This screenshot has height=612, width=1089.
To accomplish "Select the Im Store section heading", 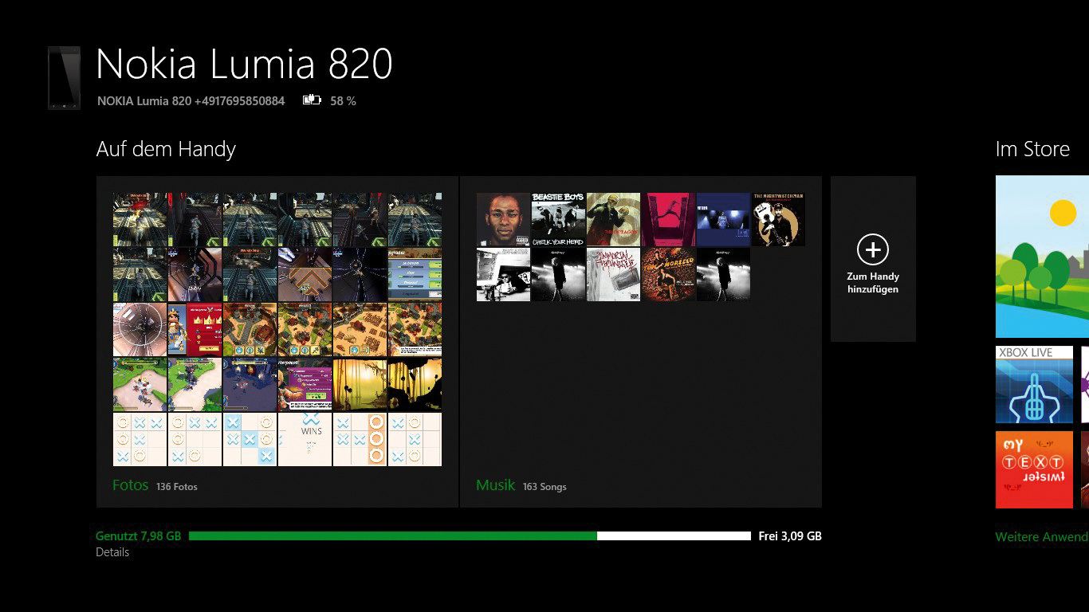I will point(1032,149).
